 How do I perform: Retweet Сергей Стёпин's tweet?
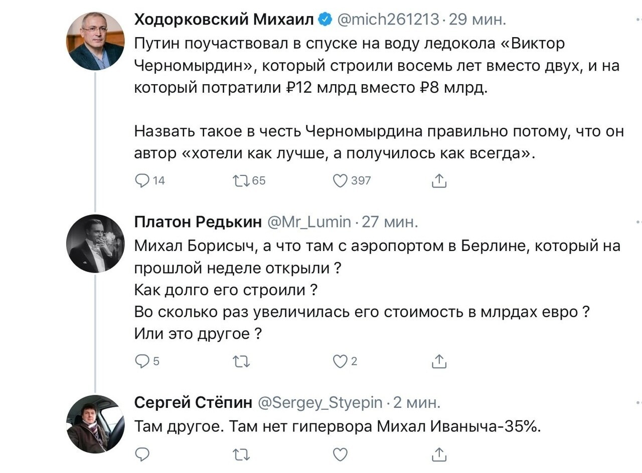pyautogui.click(x=242, y=454)
